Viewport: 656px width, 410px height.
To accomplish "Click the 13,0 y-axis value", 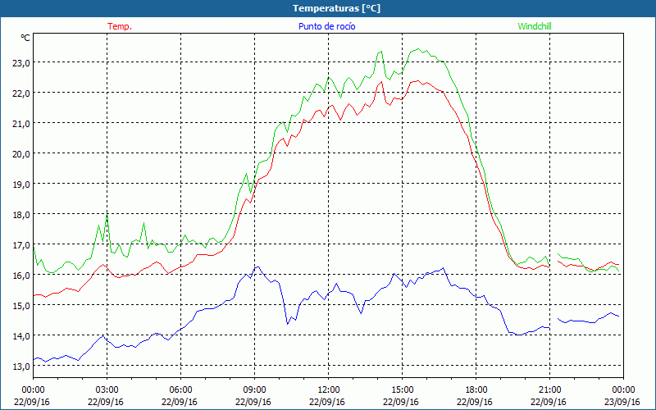I will tap(21, 366).
